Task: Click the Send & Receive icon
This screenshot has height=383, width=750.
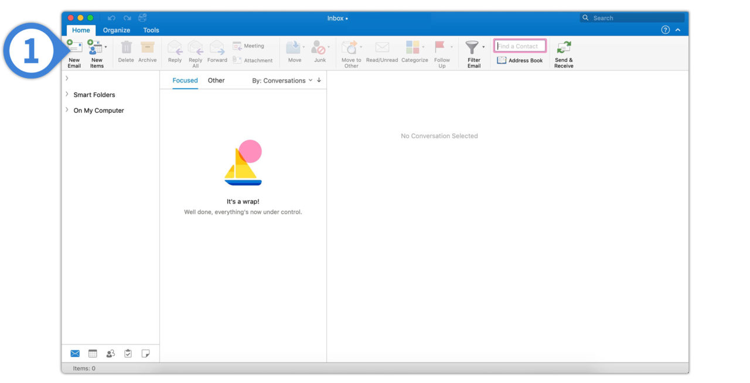Action: point(564,47)
